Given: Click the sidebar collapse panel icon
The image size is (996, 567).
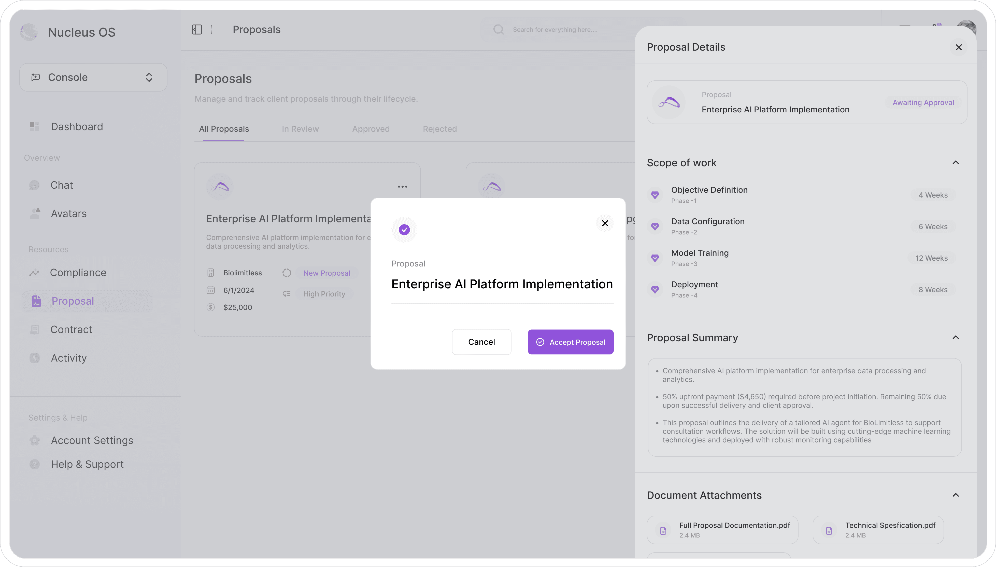Looking at the screenshot, I should tap(197, 29).
